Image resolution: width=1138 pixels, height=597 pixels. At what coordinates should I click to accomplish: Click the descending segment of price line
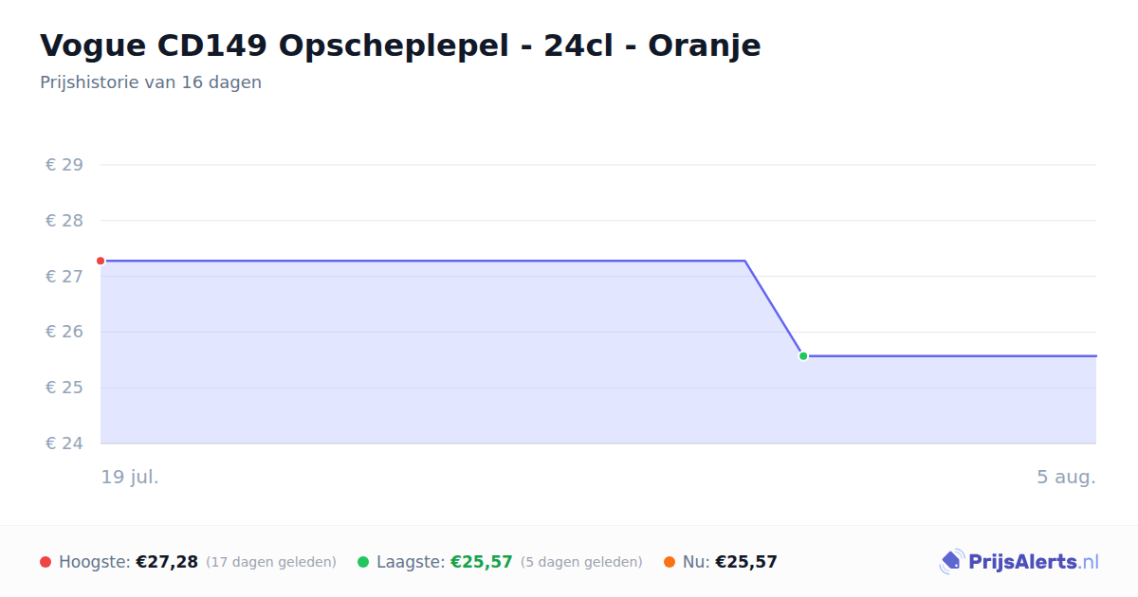774,308
